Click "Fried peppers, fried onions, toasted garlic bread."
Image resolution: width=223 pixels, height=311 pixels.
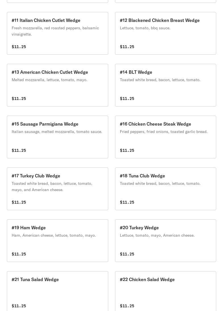[x=164, y=132]
